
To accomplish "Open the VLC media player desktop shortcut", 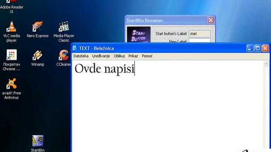I will tap(11, 32).
